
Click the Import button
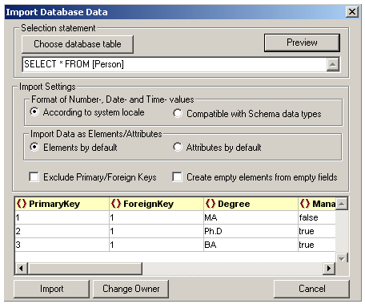(51, 289)
